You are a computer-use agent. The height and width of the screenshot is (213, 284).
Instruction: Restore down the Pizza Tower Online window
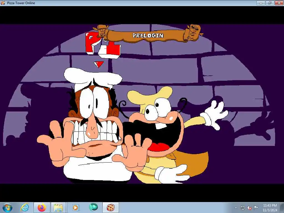pyautogui.click(x=270, y=3)
